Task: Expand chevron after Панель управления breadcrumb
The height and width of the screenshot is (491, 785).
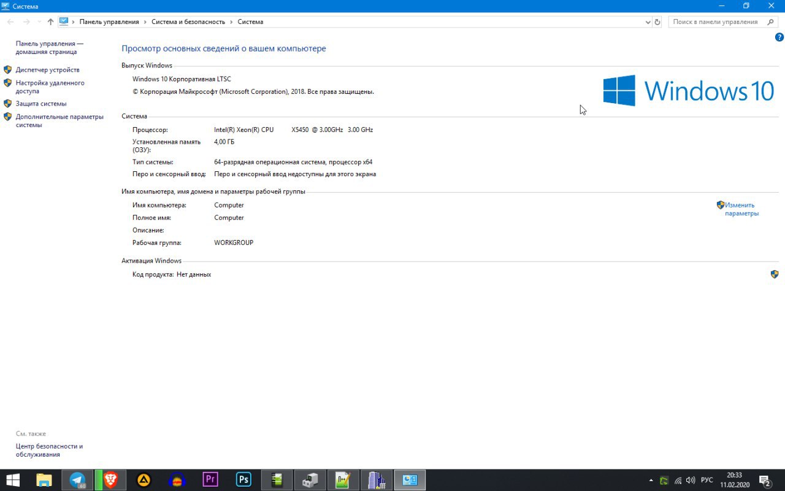Action: click(145, 21)
